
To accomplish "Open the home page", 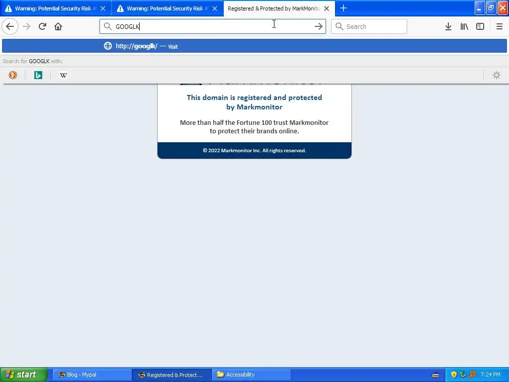I will (x=58, y=26).
